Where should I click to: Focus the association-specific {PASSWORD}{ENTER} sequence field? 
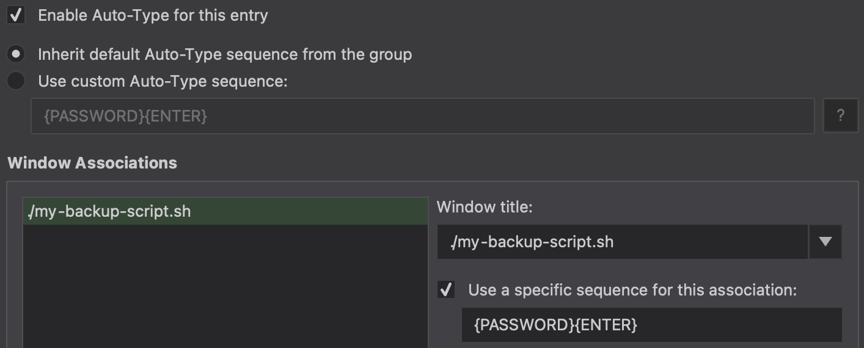(651, 325)
